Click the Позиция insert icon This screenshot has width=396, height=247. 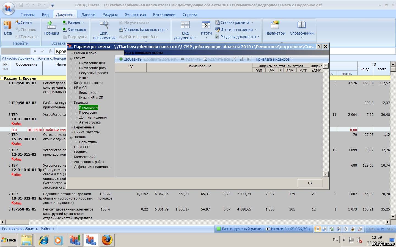(51, 26)
